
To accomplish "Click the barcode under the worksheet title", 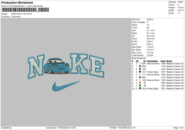I will pyautogui.click(x=25, y=10).
